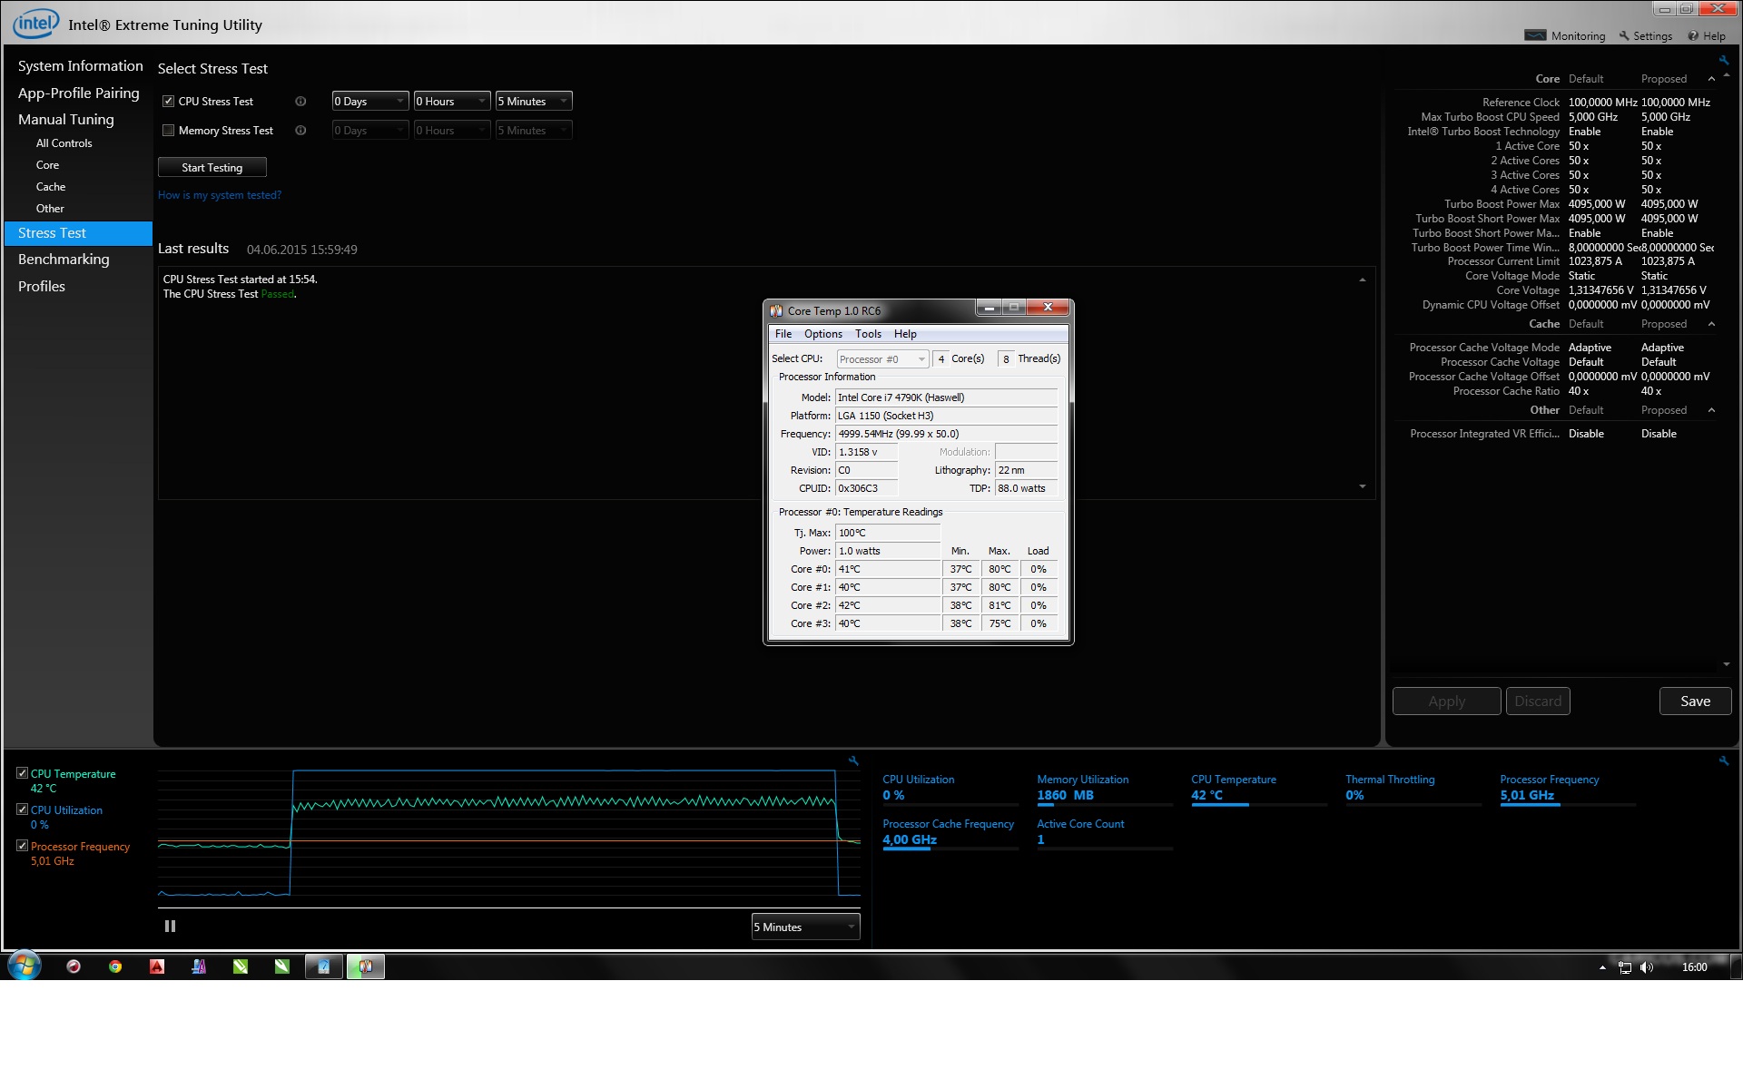
Task: Toggle CPU Temperature graph checkbox
Action: pyautogui.click(x=22, y=773)
